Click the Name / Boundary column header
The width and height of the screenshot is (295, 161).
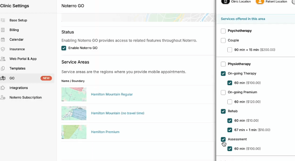[73, 81]
